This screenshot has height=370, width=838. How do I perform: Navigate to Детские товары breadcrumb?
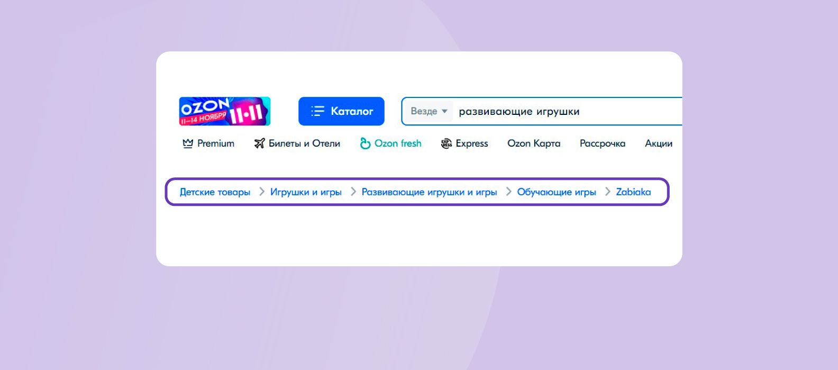[215, 192]
